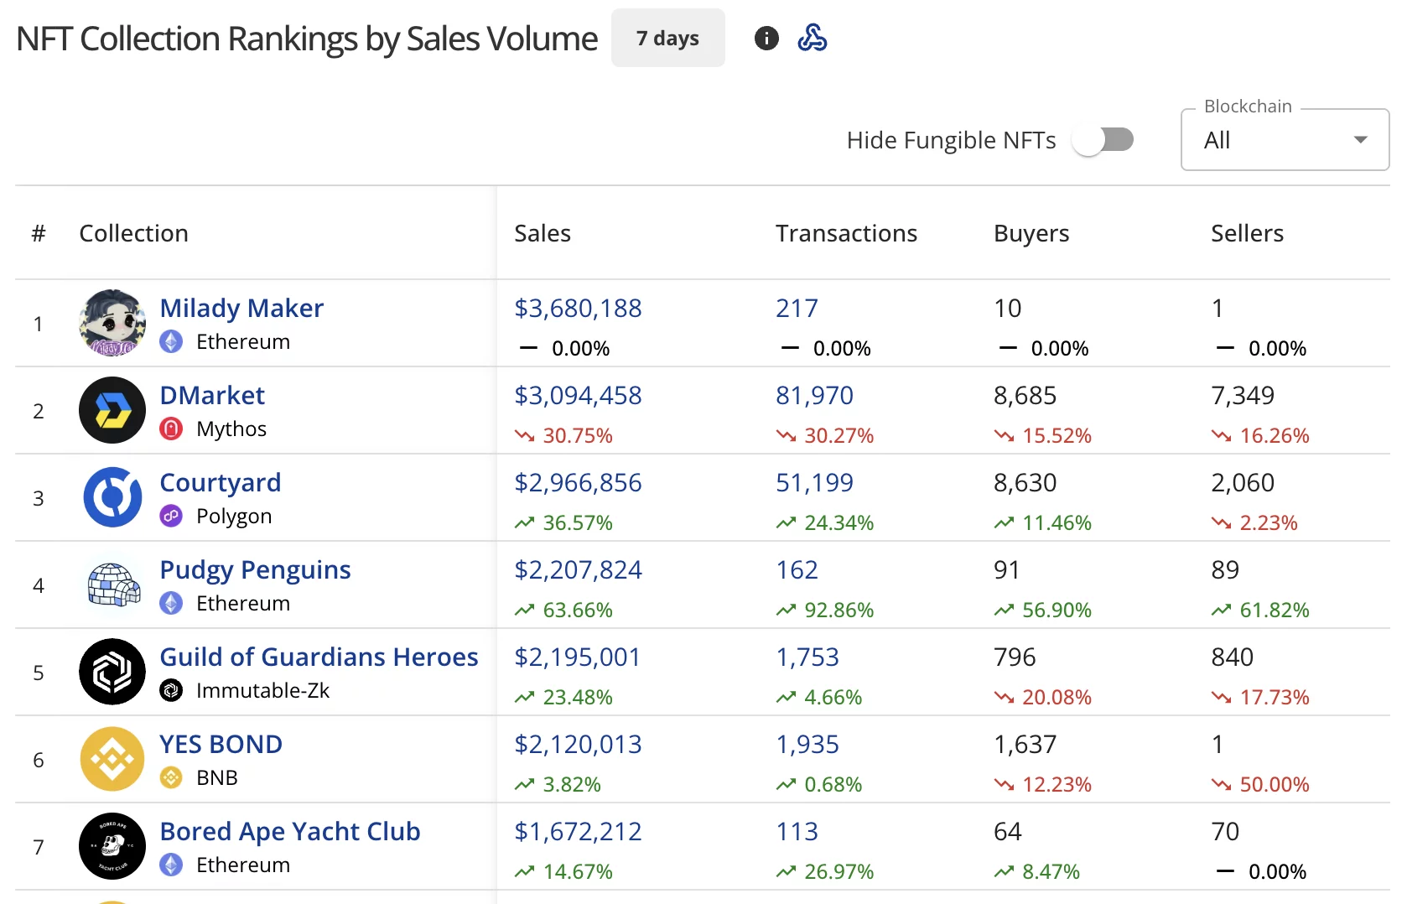Click the info icon next to the title
The width and height of the screenshot is (1407, 904).
pos(766,38)
